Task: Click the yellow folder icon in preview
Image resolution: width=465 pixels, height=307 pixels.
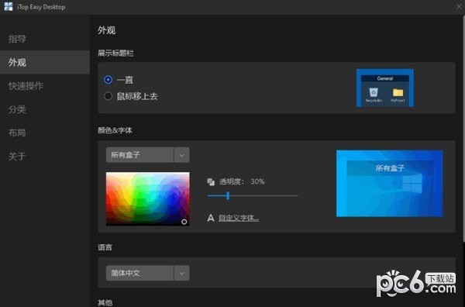Action: tap(398, 92)
